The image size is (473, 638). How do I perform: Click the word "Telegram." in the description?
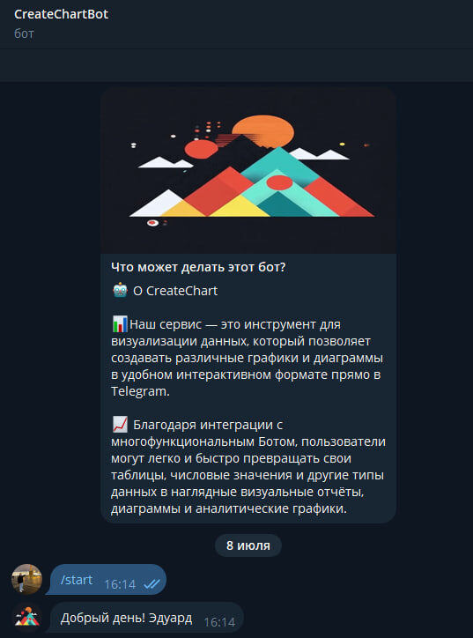click(x=140, y=391)
